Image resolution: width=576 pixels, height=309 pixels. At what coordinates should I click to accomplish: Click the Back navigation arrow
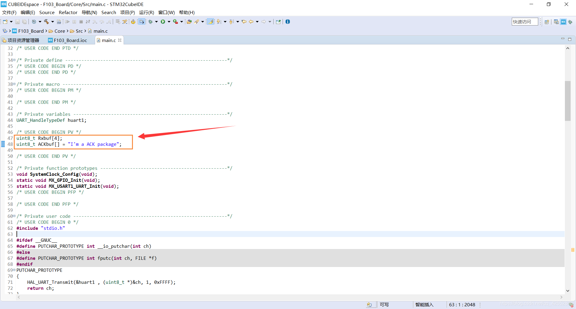(251, 22)
